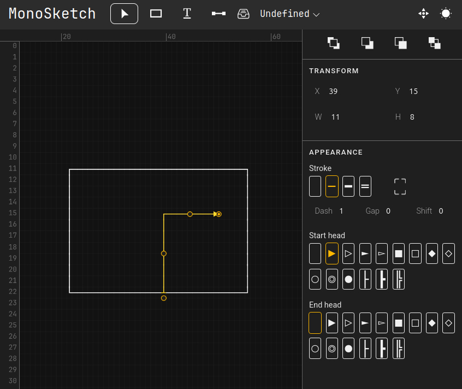Select the Rectangle drawing tool
462x389 pixels.
click(156, 14)
